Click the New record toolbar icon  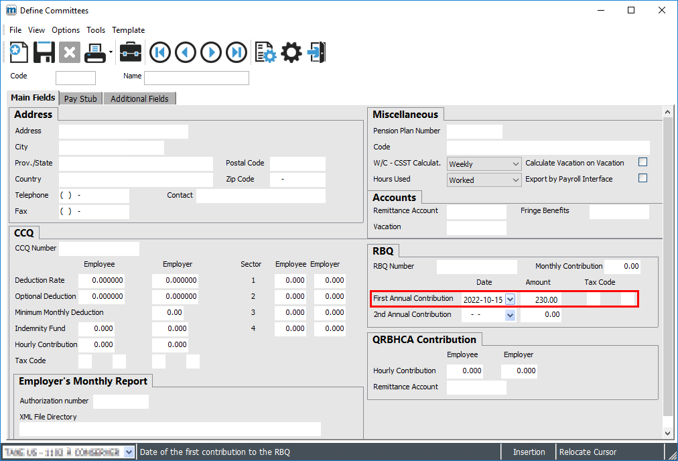[19, 52]
